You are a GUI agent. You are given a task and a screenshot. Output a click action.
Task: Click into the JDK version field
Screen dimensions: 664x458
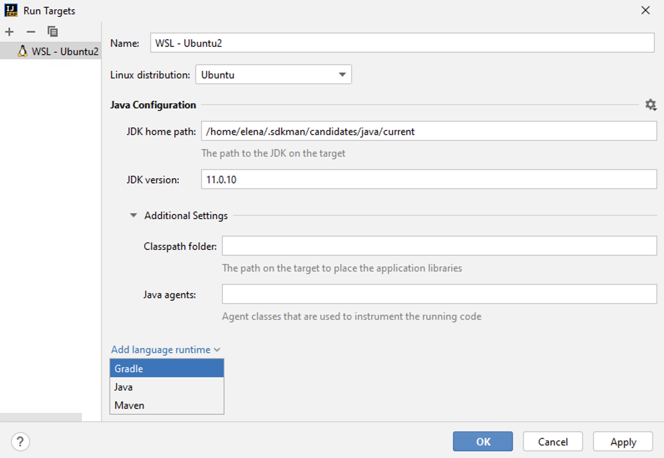429,179
